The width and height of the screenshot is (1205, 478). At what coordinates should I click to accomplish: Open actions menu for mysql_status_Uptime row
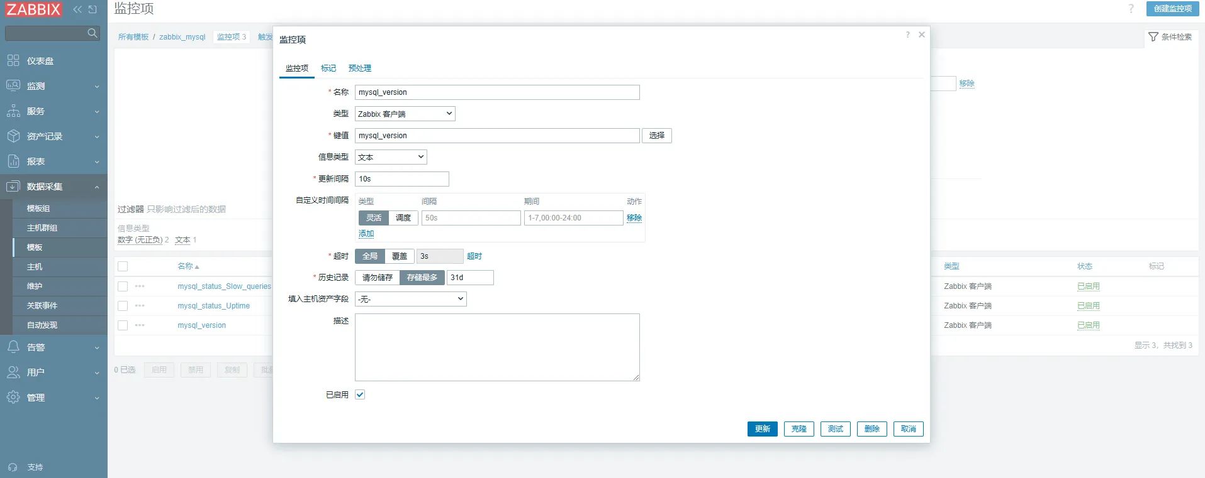click(x=140, y=306)
